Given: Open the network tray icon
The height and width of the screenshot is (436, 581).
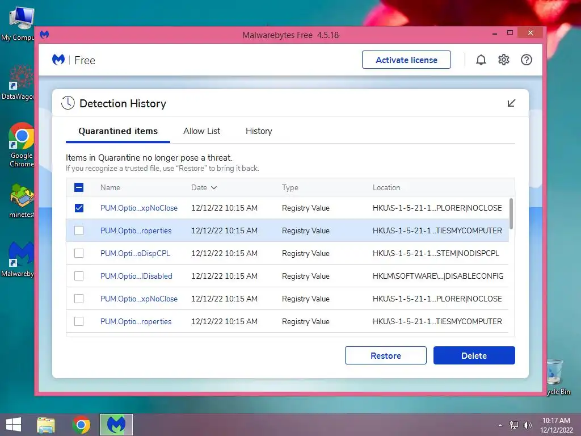Looking at the screenshot, I should pyautogui.click(x=514, y=425).
